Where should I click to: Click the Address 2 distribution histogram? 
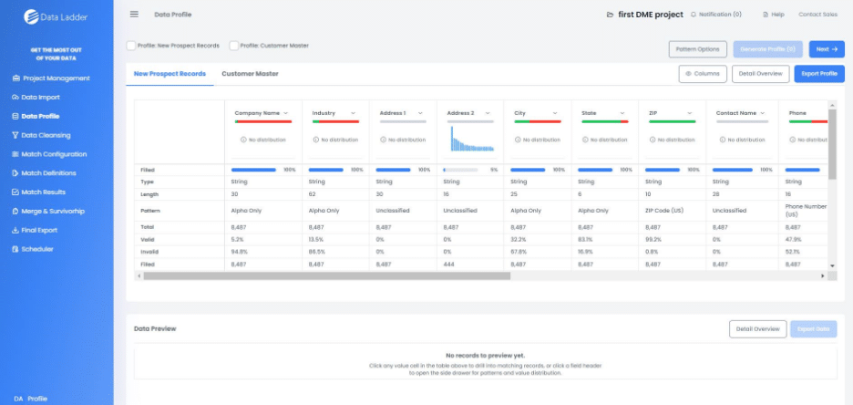(472, 139)
